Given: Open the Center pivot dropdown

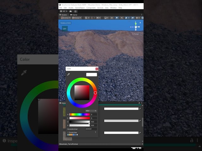Looking at the screenshot, I should 66,18.
